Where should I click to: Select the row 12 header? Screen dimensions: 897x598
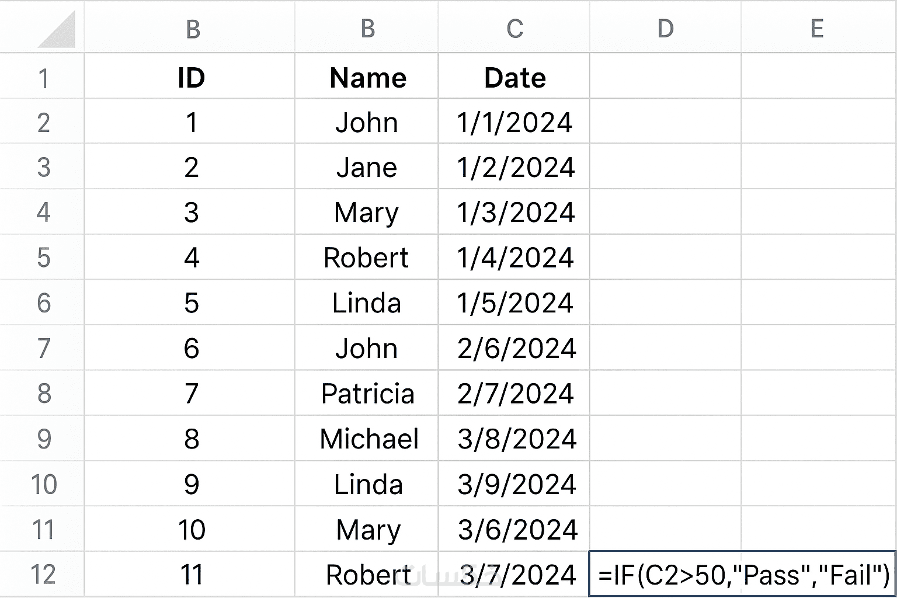click(43, 575)
